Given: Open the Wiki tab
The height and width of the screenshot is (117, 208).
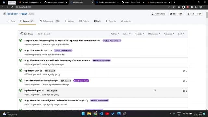Looking at the screenshot, I should (x=97, y=21).
